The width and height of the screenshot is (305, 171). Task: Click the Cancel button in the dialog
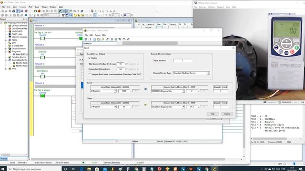227,114
